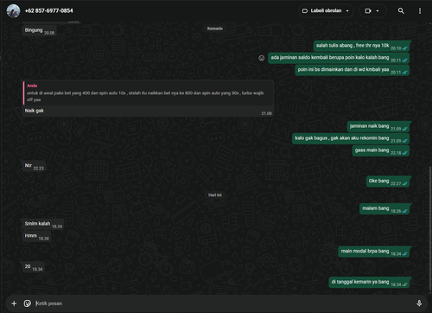Select the 'salah tulis abang' message

[361, 46]
